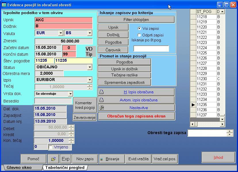The width and height of the screenshot is (238, 172).
Task: Expand the Status dropdown showing OBIČAJNO
Action: (90, 67)
